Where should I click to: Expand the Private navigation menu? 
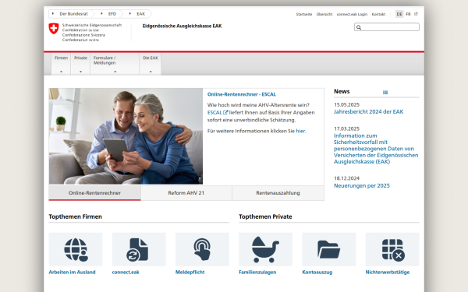(x=80, y=64)
